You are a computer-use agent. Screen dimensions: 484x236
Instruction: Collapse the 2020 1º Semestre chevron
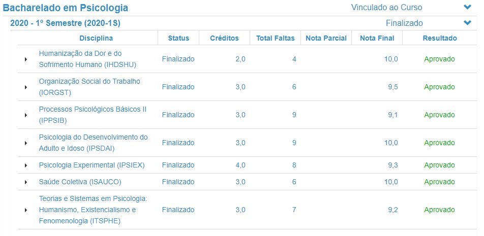coord(468,23)
